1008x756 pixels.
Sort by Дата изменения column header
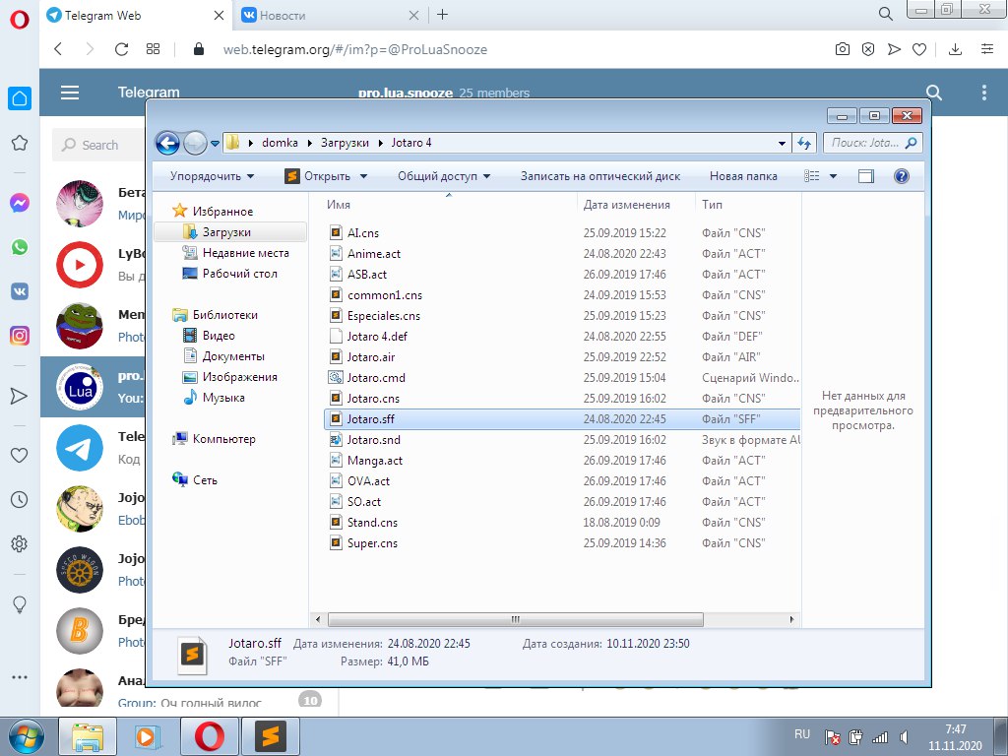tap(626, 205)
